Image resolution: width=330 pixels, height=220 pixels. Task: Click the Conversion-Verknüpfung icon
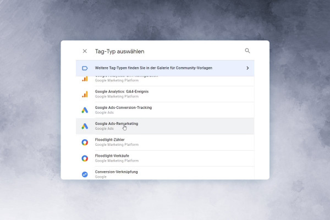(85, 174)
